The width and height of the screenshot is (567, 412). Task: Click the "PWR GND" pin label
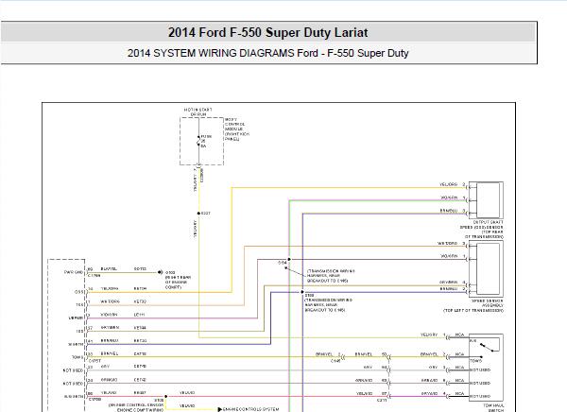[74, 272]
